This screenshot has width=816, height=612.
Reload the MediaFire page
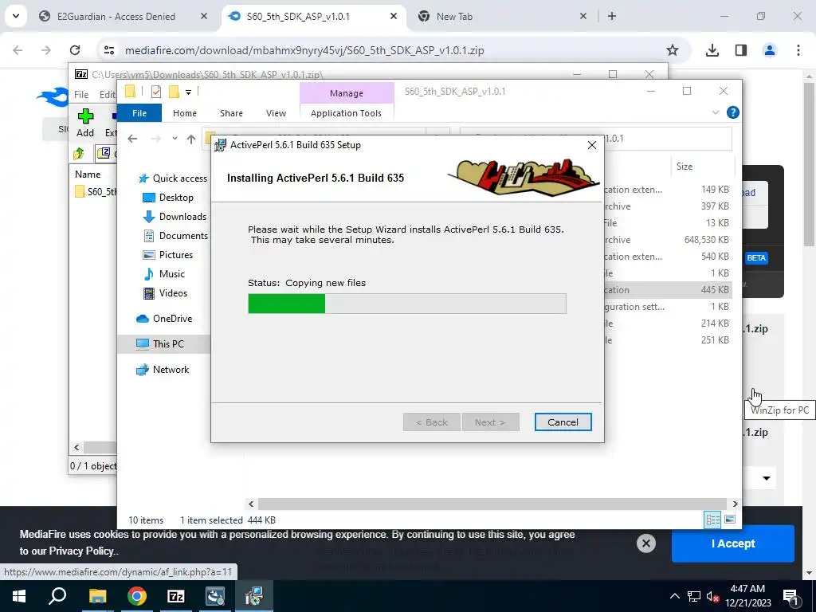[x=75, y=50]
